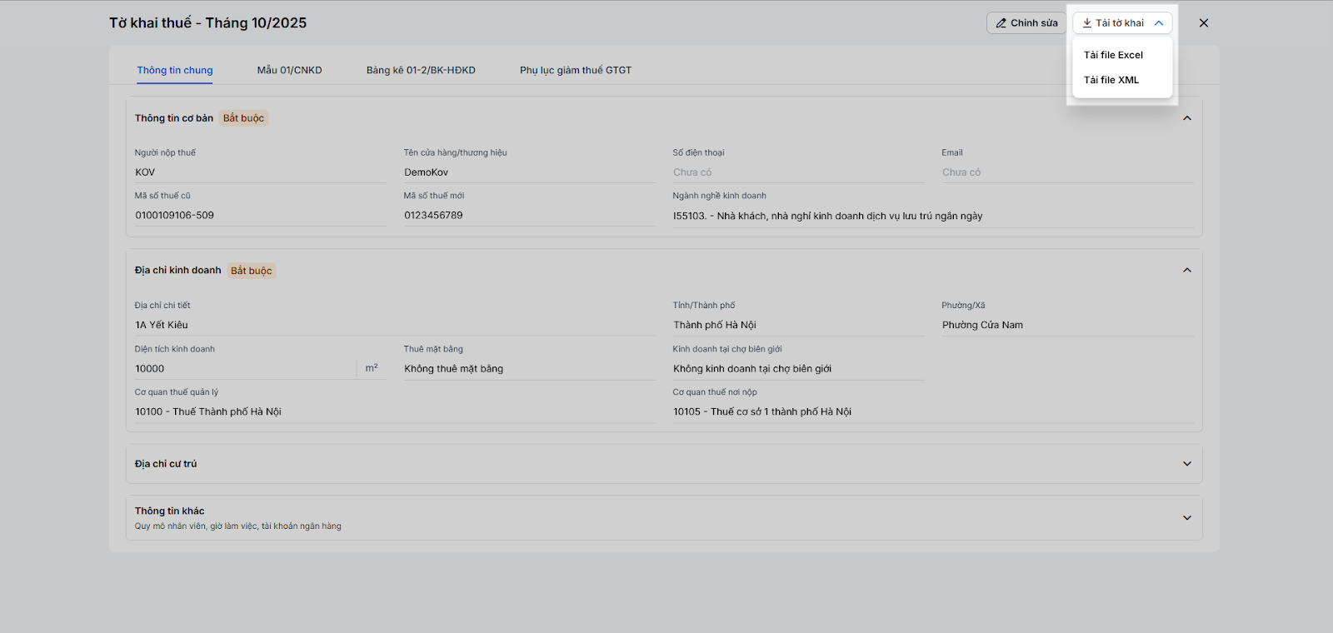Click the Diện tích kinh doanh field

[x=246, y=369]
